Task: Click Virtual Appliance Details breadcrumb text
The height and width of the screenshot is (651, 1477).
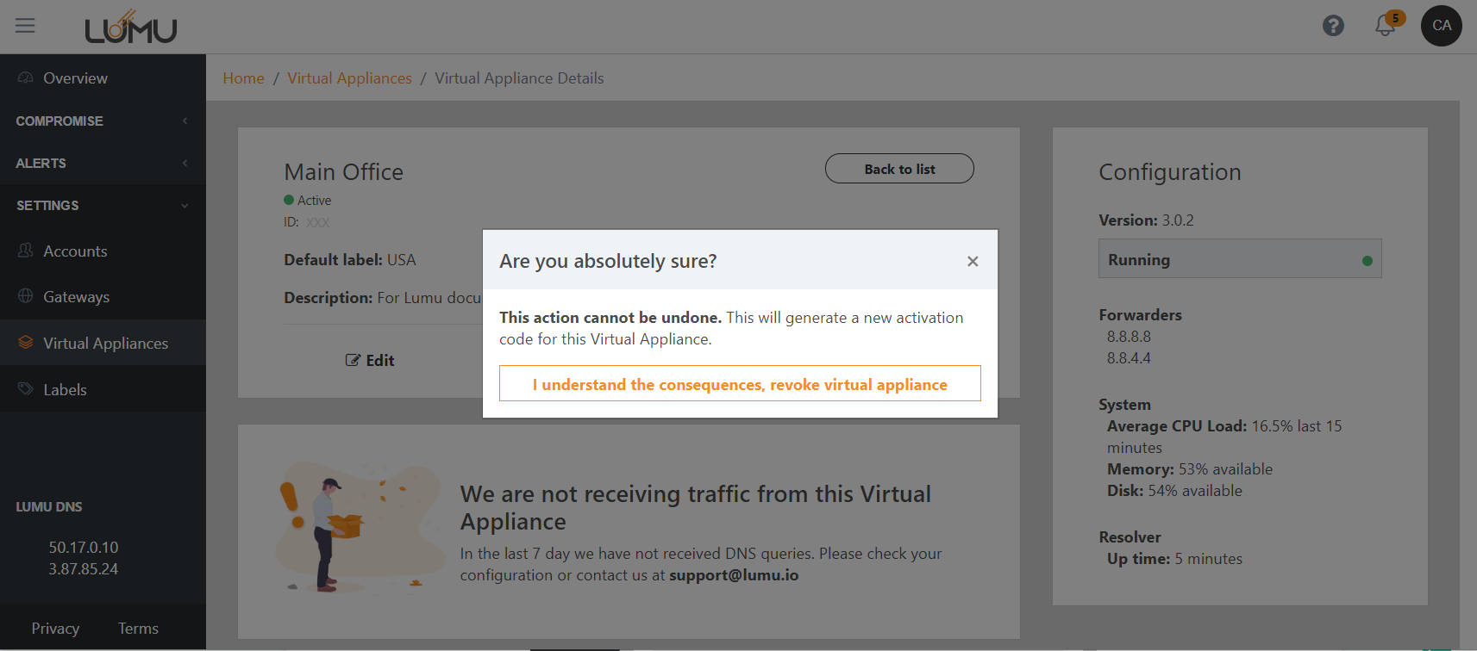Action: (x=519, y=78)
